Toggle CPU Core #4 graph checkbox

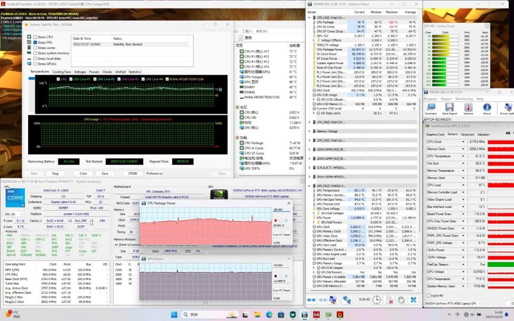[143, 79]
